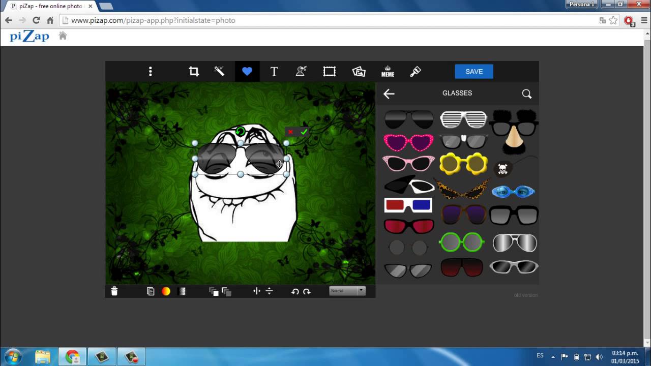Send sticker to back layer

[226, 291]
